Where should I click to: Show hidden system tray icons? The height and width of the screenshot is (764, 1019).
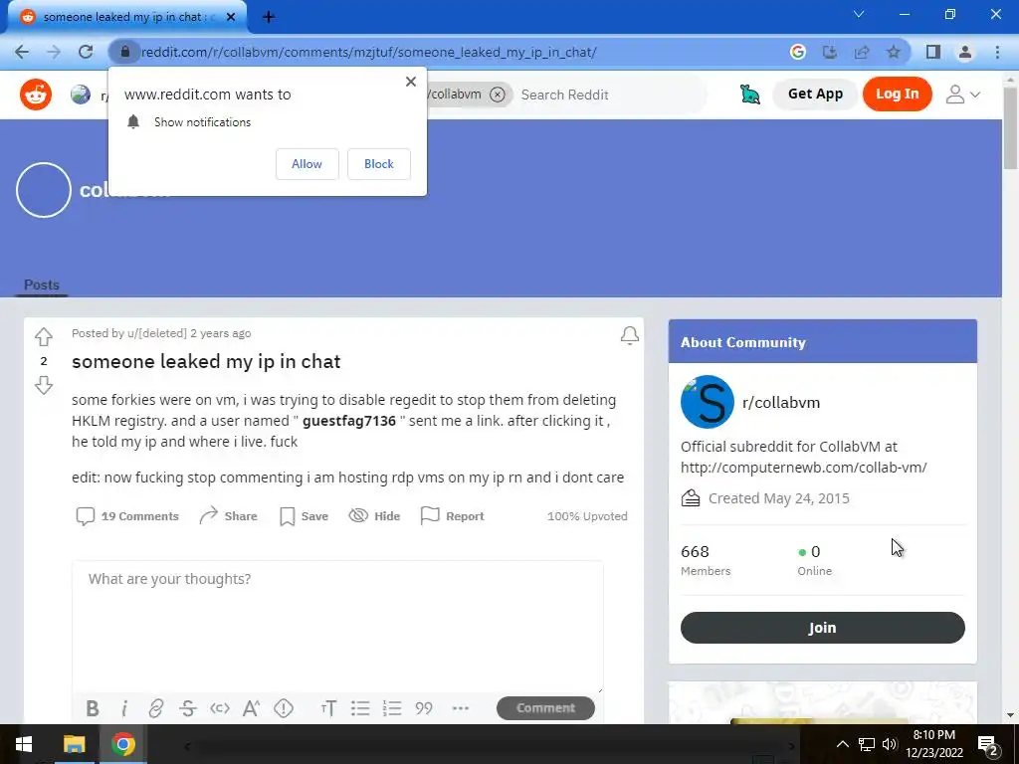coord(842,744)
